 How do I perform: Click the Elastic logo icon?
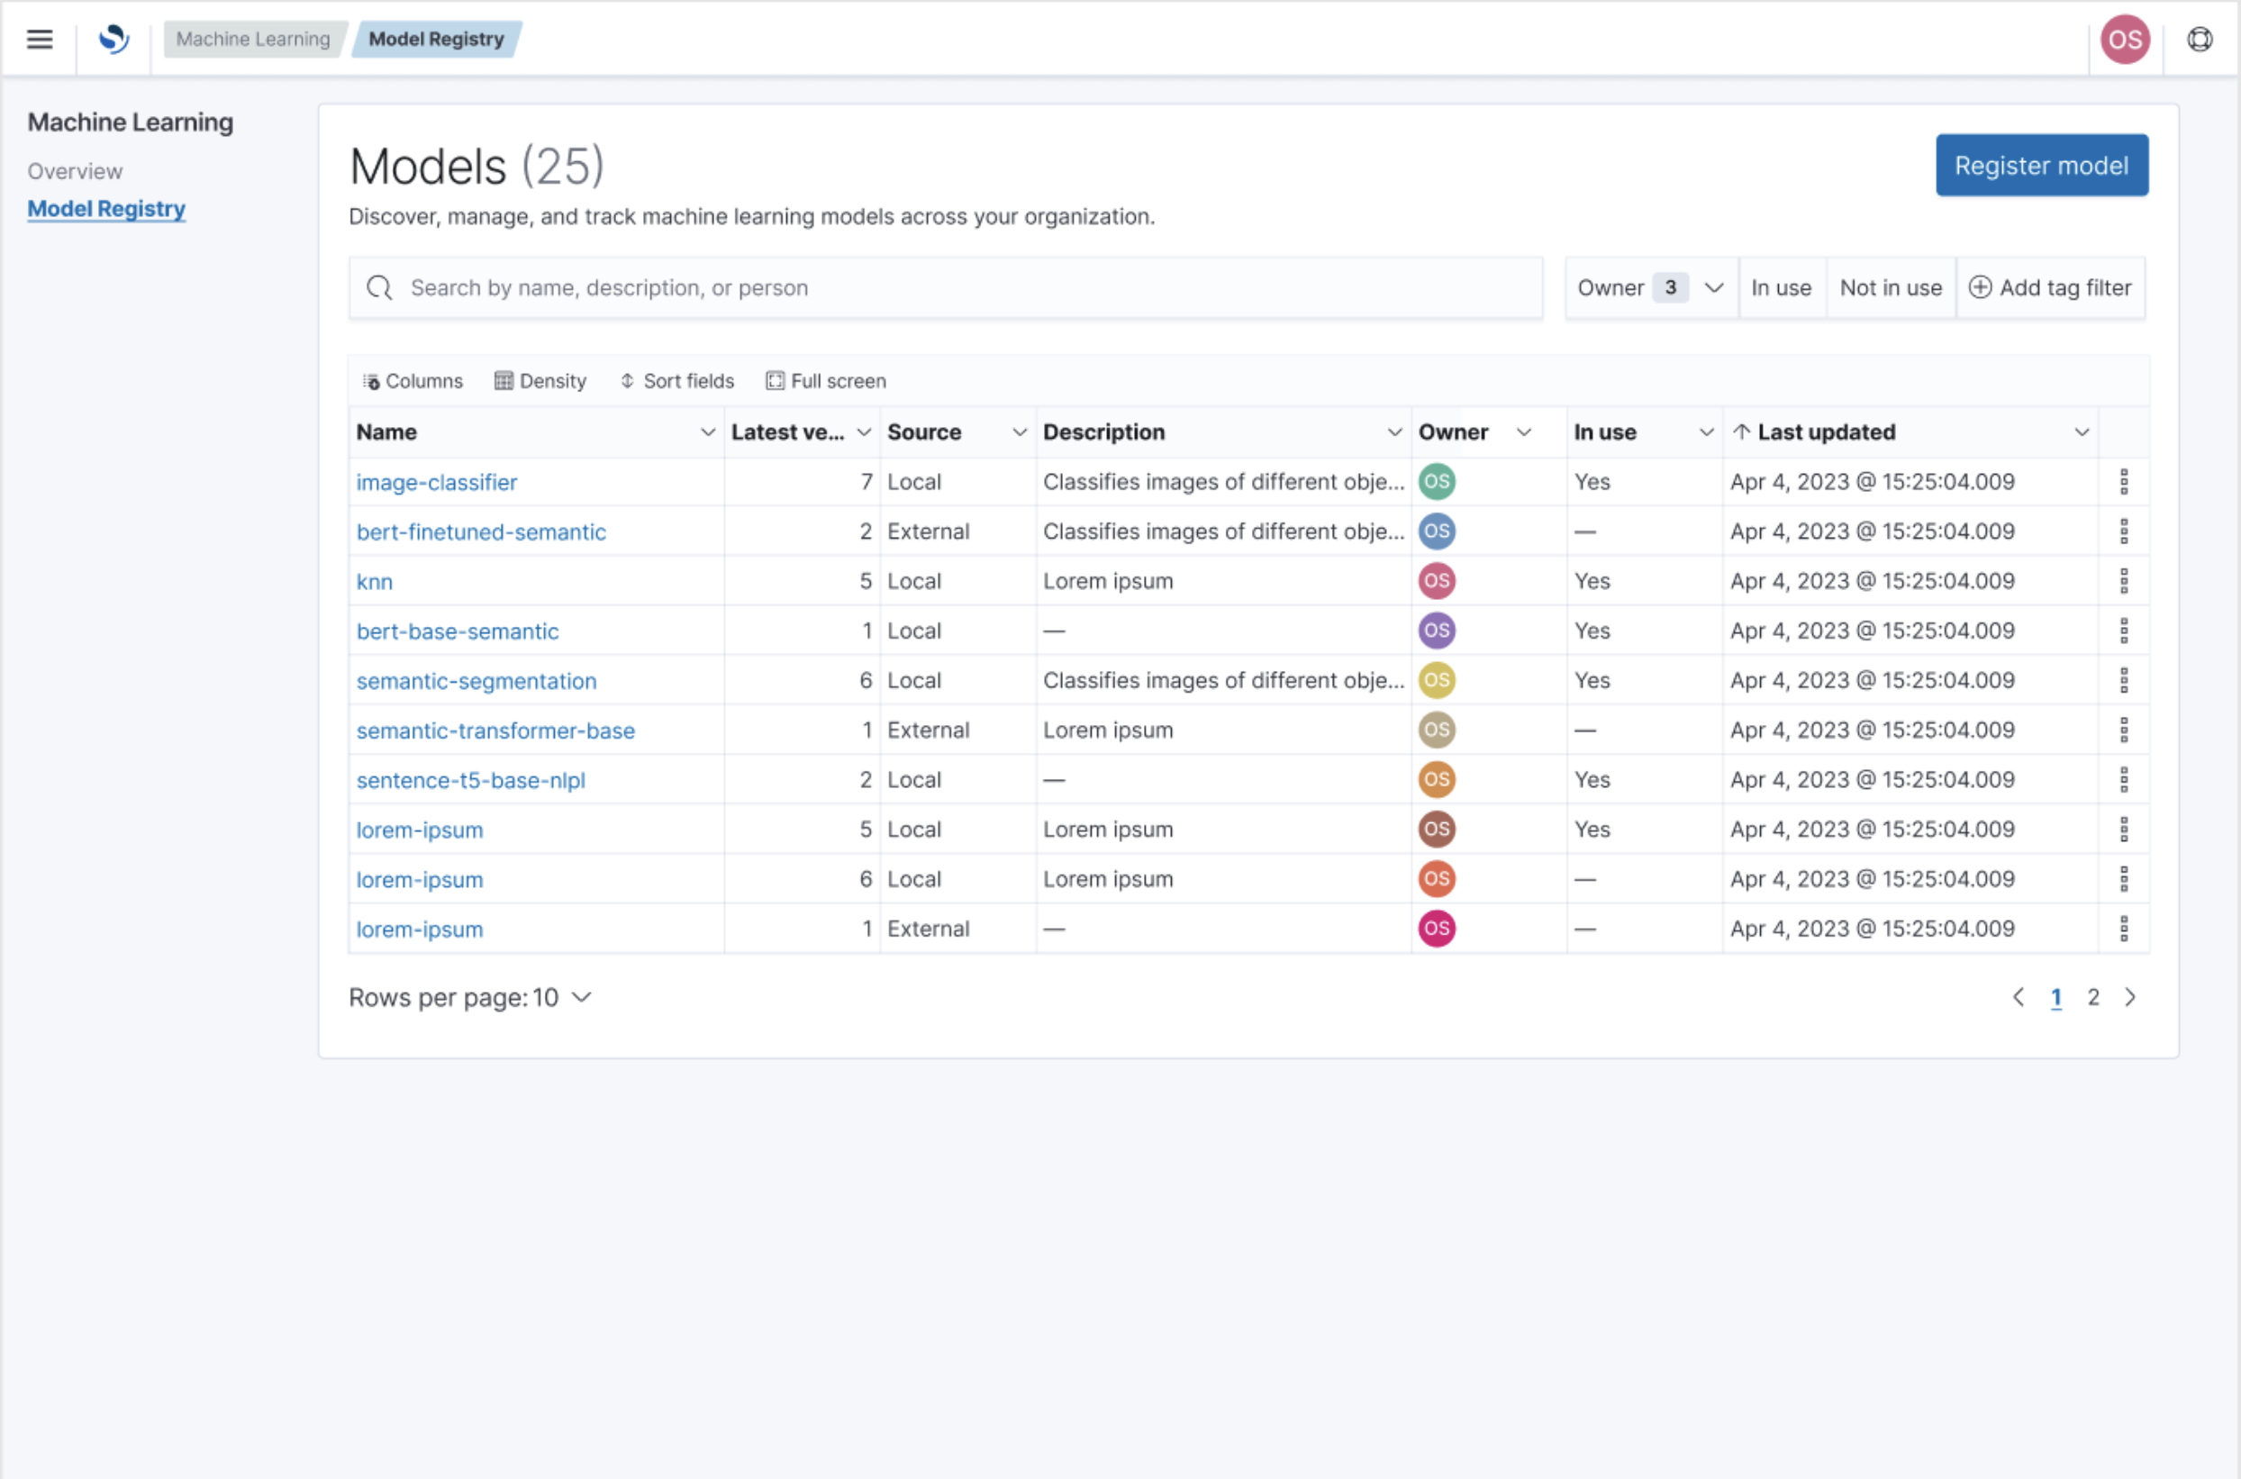113,39
